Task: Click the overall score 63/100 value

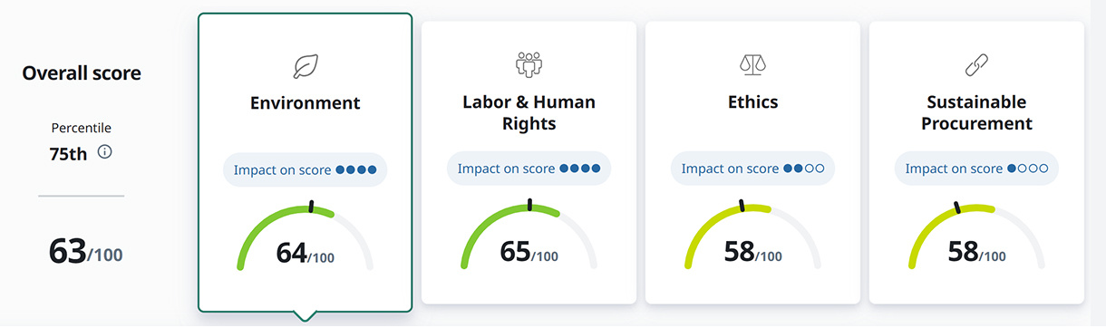Action: (86, 253)
